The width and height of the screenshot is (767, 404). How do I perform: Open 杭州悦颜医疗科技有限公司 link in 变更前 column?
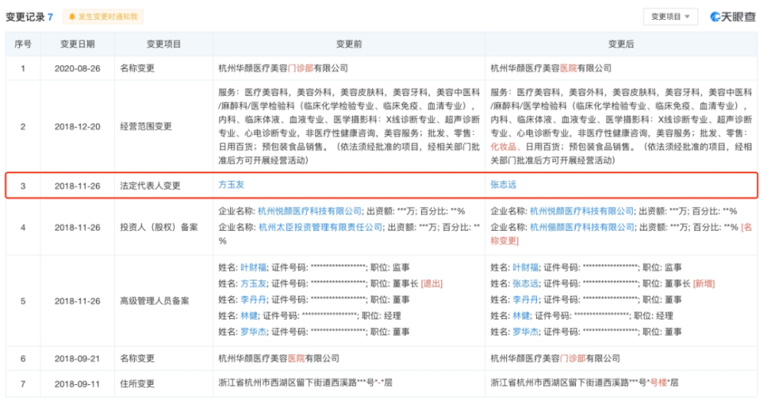tap(310, 212)
